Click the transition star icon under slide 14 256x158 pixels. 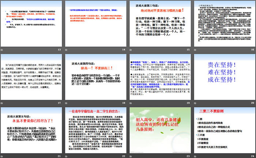coord(66,50)
